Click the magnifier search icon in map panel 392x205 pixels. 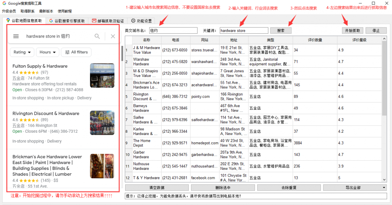click(x=97, y=36)
